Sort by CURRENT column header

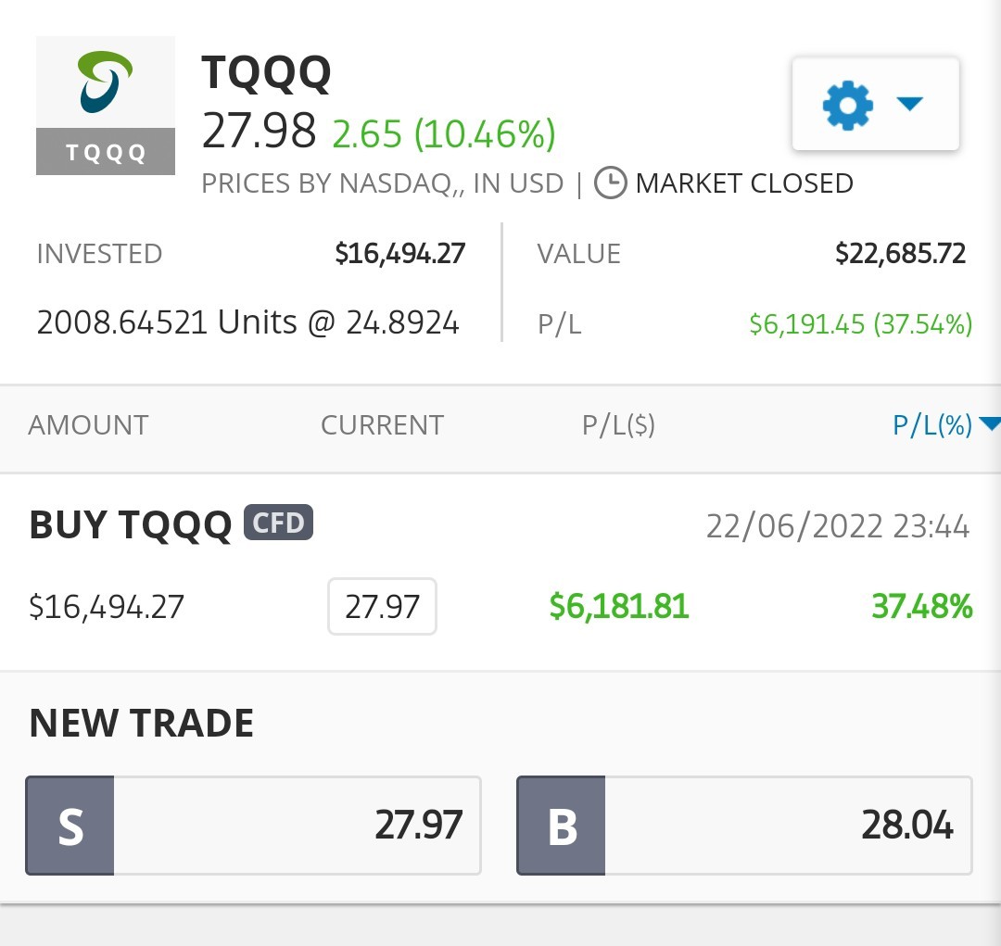point(382,425)
